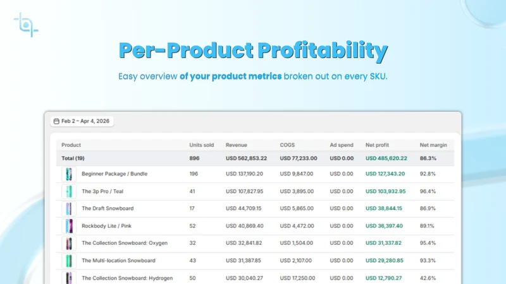
Task: Click Rockbody Lite / Pink thumbnail image
Action: tap(69, 226)
